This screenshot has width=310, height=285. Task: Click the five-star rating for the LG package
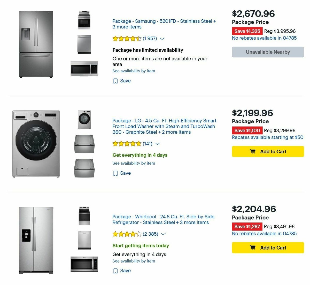[x=127, y=143]
